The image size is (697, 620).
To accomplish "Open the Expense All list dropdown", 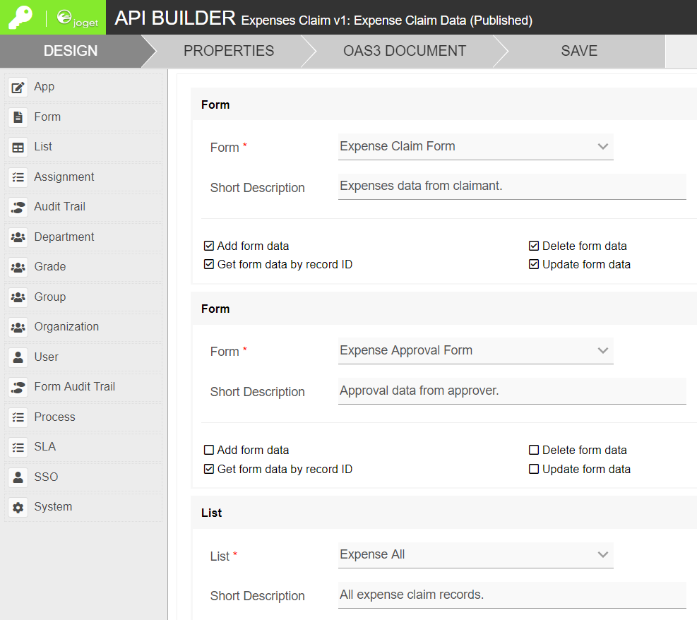I will [x=476, y=554].
